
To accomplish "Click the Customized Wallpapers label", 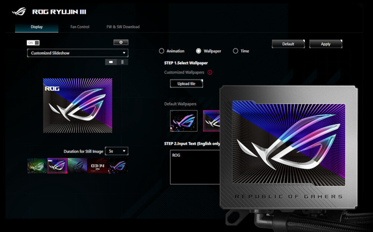I will pos(184,72).
